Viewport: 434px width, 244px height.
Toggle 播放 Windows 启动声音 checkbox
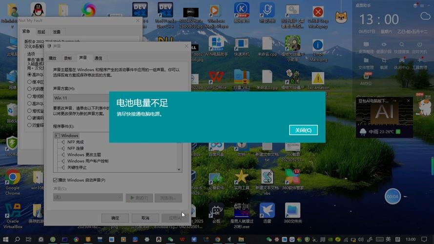point(56,180)
